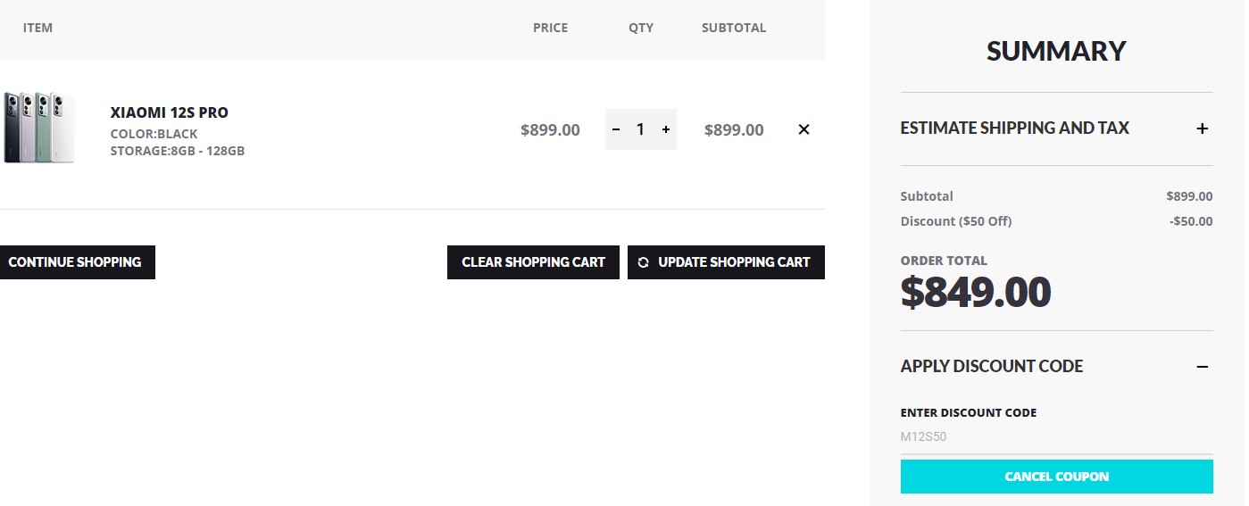Click the $849.00 order total amount
The image size is (1249, 506).
point(976,293)
